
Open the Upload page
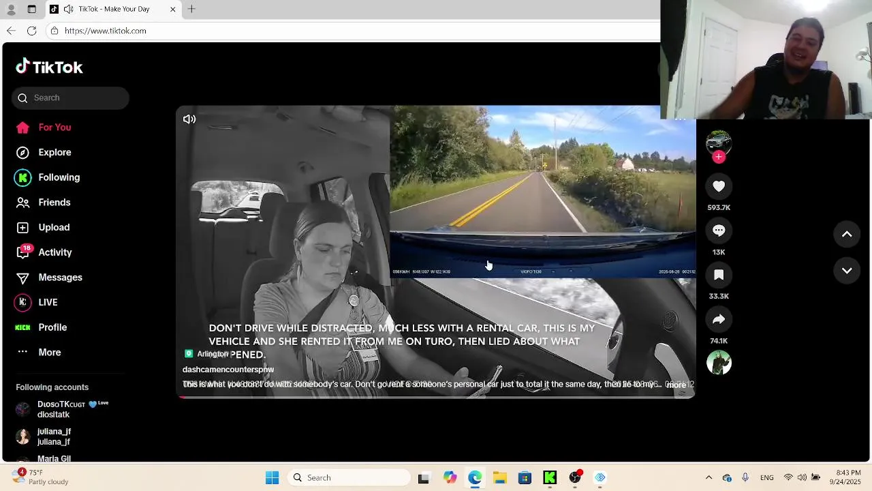click(43, 227)
